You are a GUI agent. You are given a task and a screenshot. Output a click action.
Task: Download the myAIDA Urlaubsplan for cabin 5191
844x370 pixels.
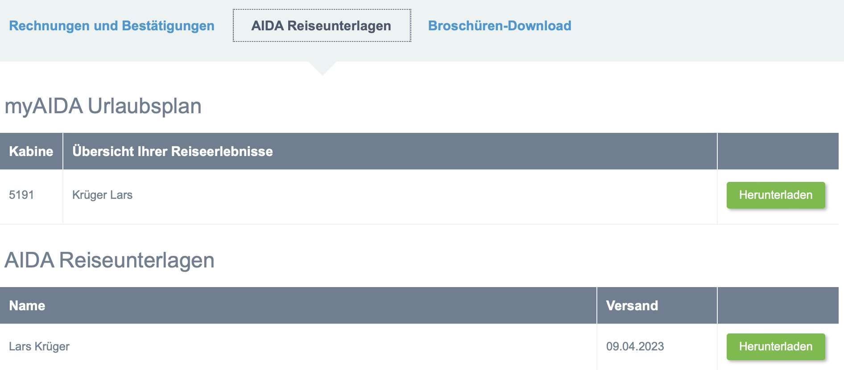point(775,195)
